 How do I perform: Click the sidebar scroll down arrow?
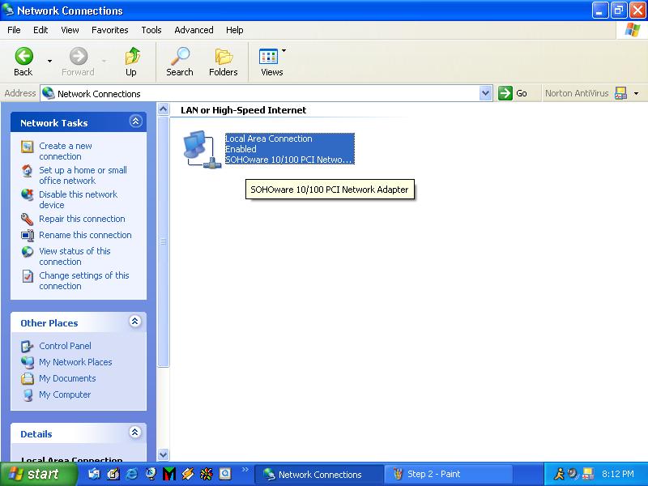coord(164,454)
